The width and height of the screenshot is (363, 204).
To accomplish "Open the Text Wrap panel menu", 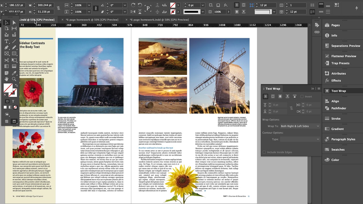I will pyautogui.click(x=319, y=89).
